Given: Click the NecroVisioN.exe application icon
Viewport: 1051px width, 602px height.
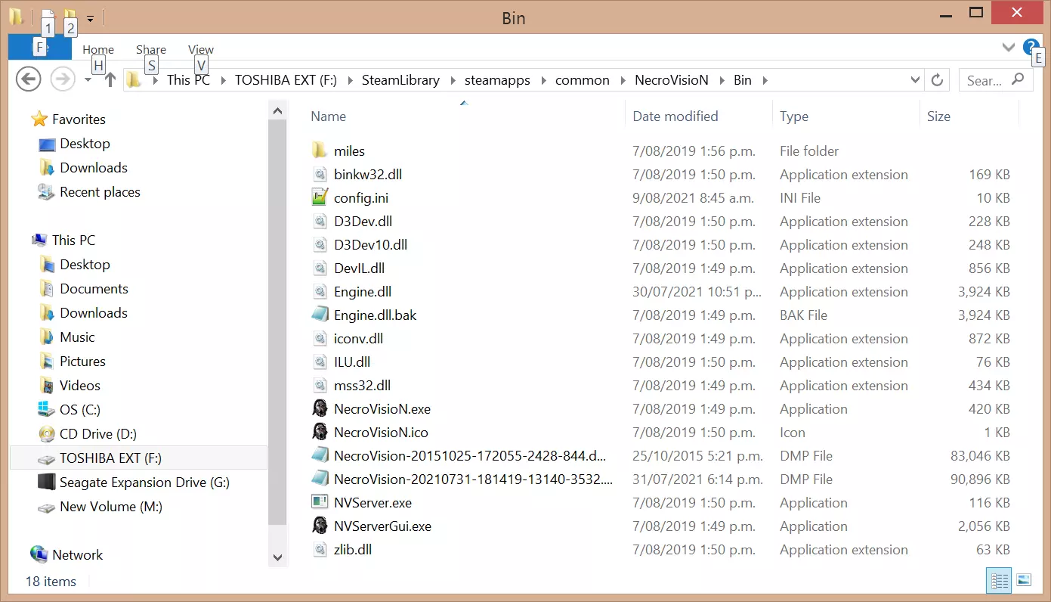Looking at the screenshot, I should [320, 408].
